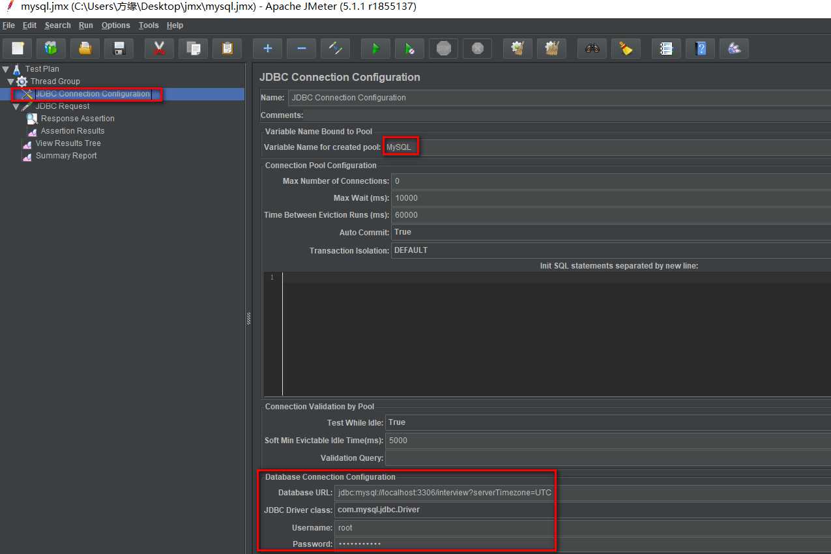
Task: Open the Search menu
Action: (x=57, y=25)
